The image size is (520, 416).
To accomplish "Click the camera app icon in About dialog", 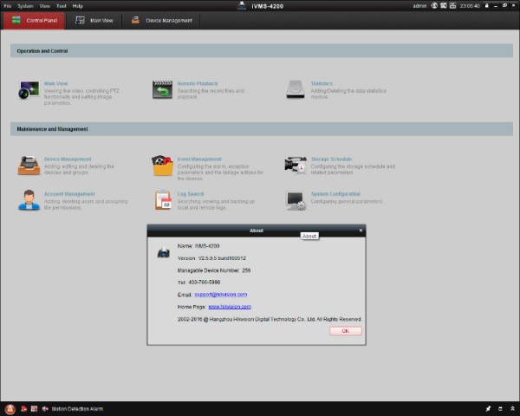I will point(164,253).
